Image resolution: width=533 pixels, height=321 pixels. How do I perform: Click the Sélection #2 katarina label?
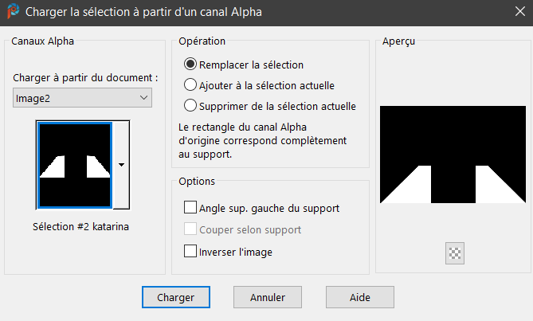(x=83, y=226)
